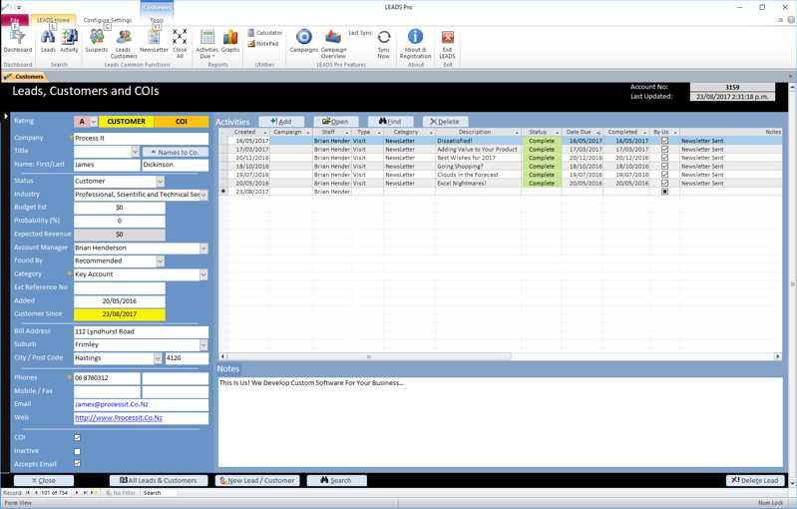
Task: Click the Delete Lead button
Action: click(755, 480)
